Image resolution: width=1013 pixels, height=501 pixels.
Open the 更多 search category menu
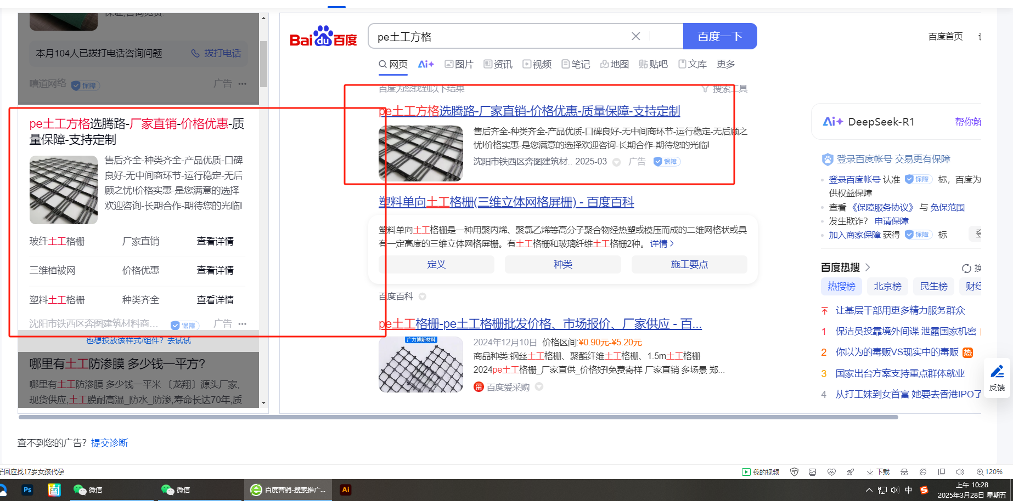click(725, 64)
